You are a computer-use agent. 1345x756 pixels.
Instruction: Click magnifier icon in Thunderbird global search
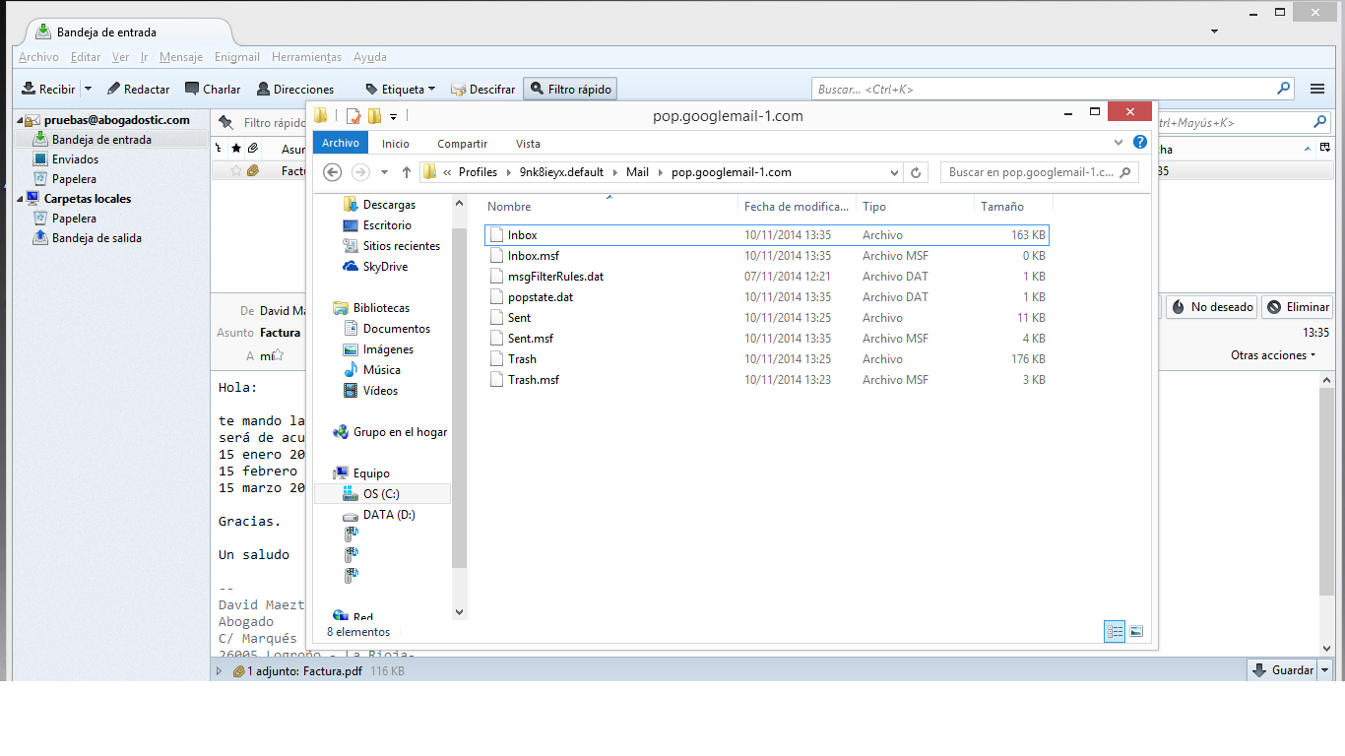1284,88
